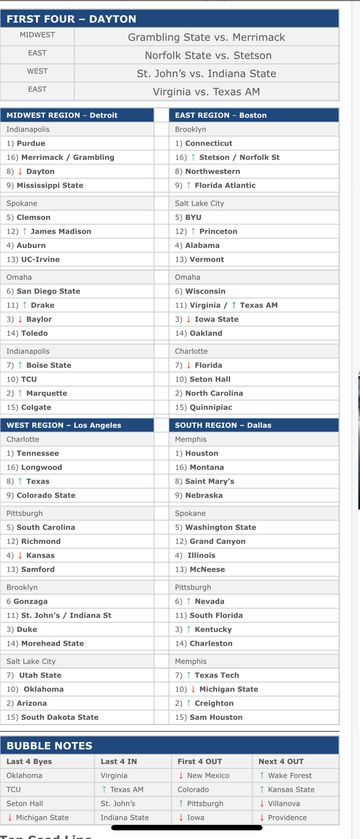Tap the black home indicator bar
The height and width of the screenshot is (839, 360).
(x=187, y=827)
